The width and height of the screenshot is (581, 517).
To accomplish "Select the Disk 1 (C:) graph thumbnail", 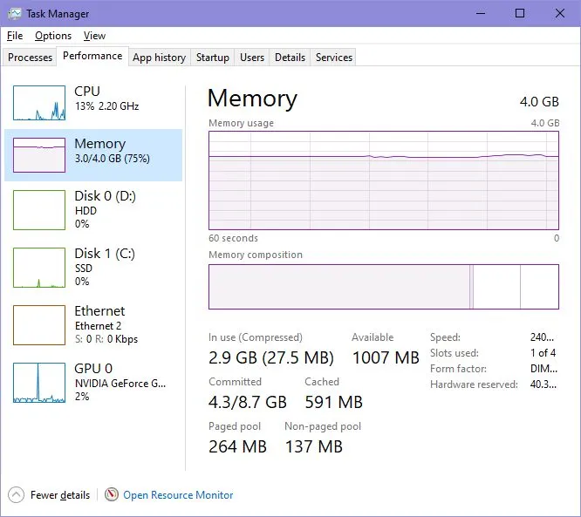I will click(39, 268).
